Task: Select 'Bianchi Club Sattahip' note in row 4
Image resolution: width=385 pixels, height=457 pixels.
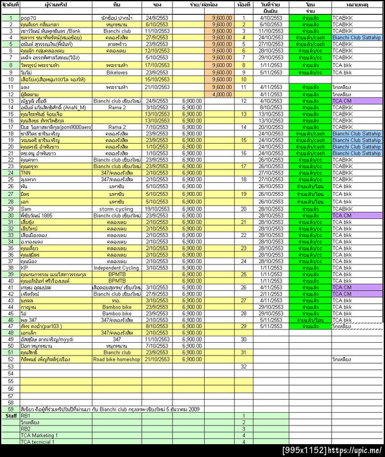Action: tap(357, 38)
